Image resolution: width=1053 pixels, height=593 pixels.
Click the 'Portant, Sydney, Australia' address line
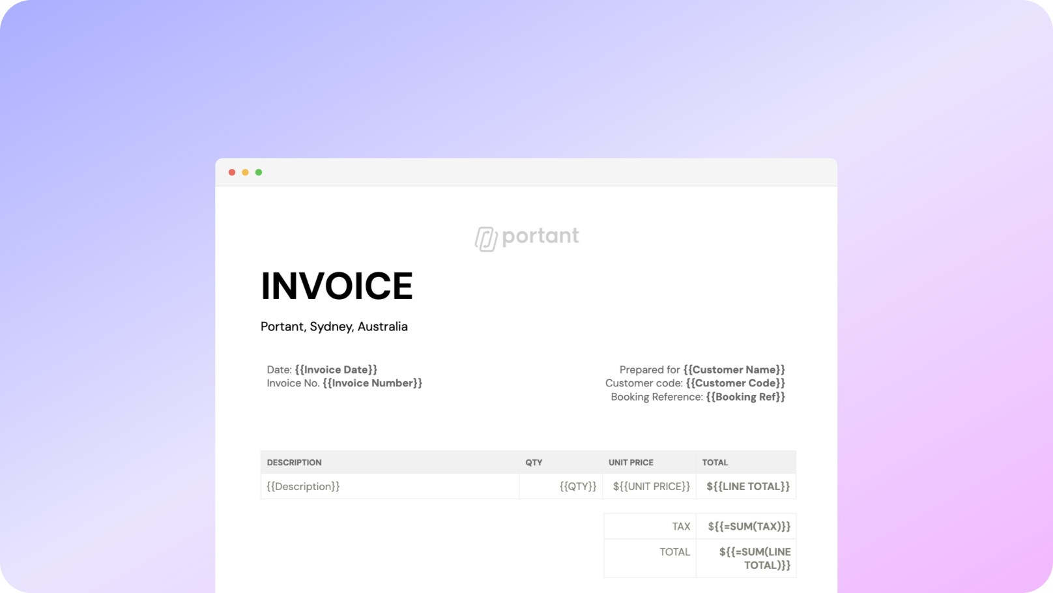(334, 326)
